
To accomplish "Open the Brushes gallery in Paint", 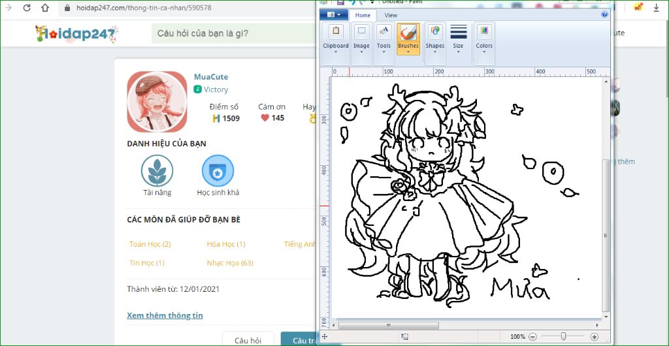I will coord(408,39).
